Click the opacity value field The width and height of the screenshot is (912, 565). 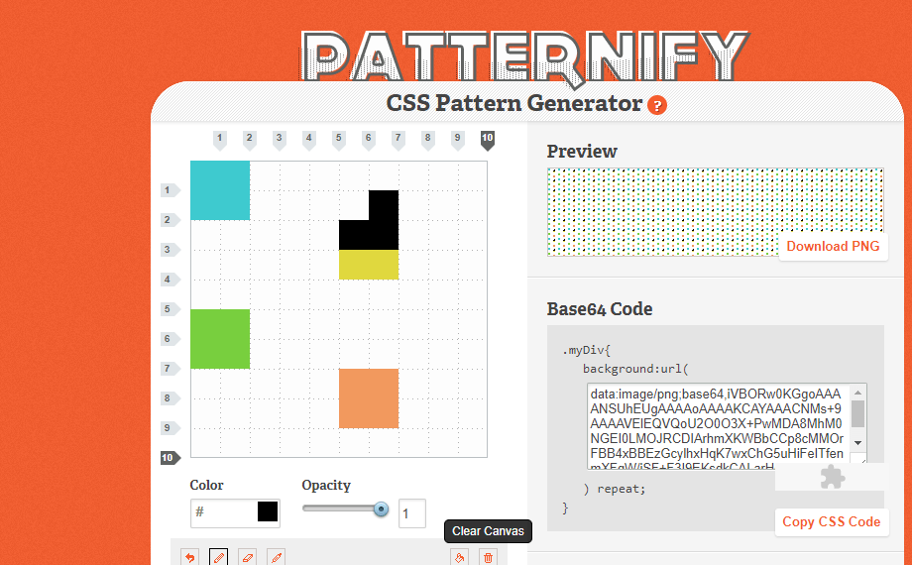(411, 513)
